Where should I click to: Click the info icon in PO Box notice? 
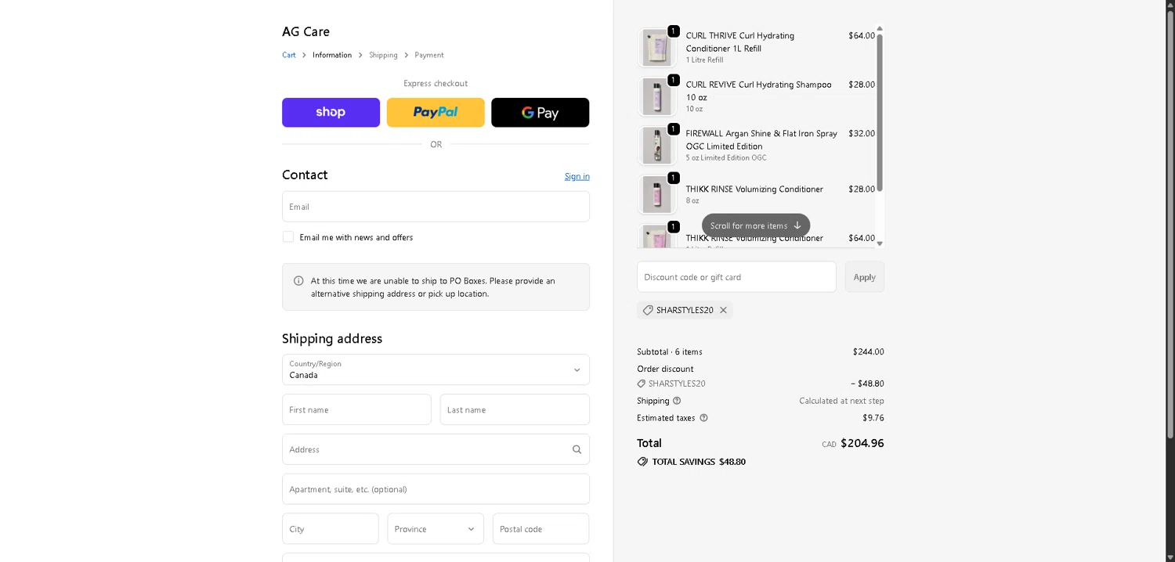click(298, 281)
